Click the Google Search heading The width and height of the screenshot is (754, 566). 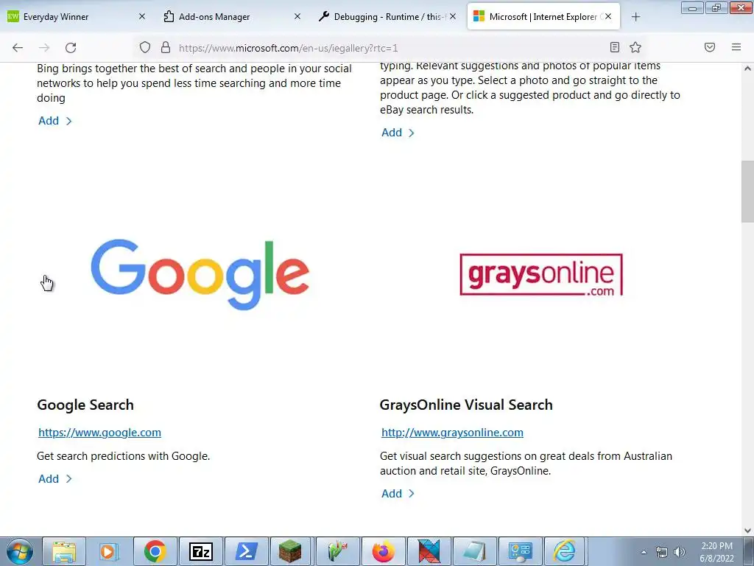point(85,405)
